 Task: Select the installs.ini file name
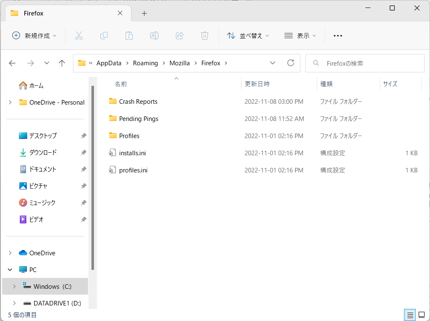point(133,153)
